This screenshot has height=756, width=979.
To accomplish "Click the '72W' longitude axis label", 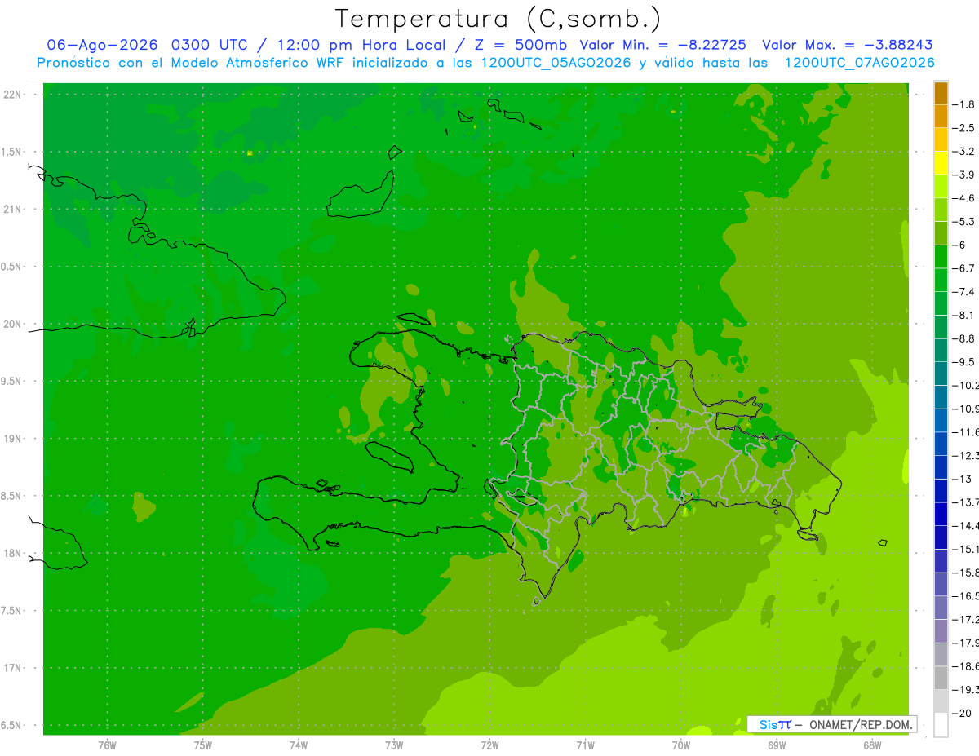I will 489,745.
